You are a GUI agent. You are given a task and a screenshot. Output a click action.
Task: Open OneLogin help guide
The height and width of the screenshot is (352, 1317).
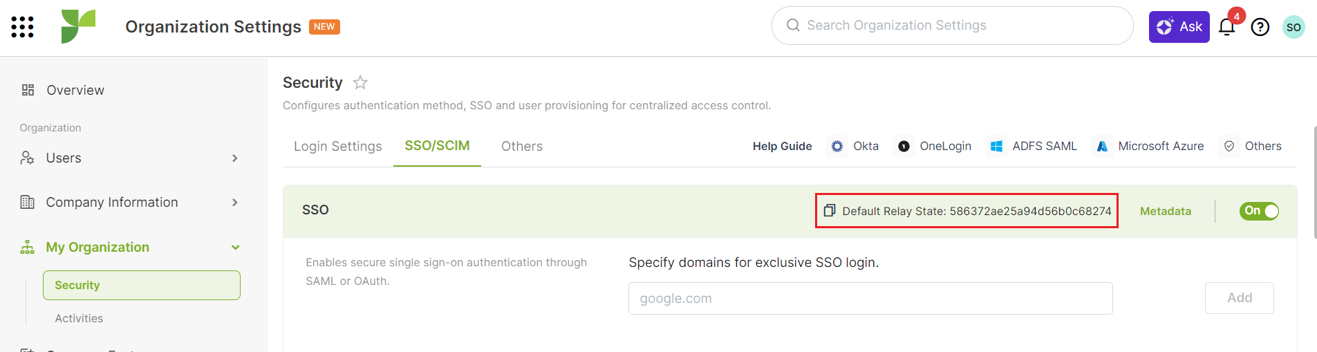[935, 147]
